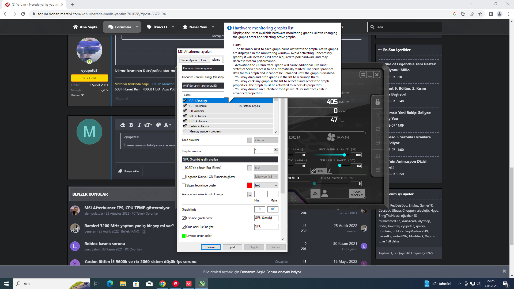Viewport: 514px width, 289px height.
Task: Open the OSD text format dropdown
Action: coord(266,168)
